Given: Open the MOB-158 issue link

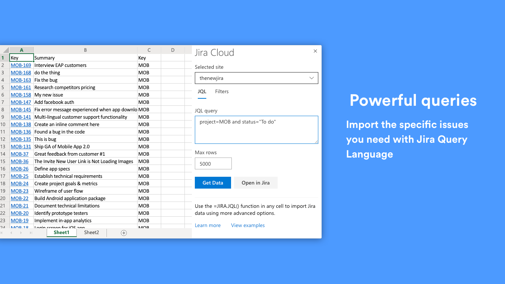Looking at the screenshot, I should [21, 95].
